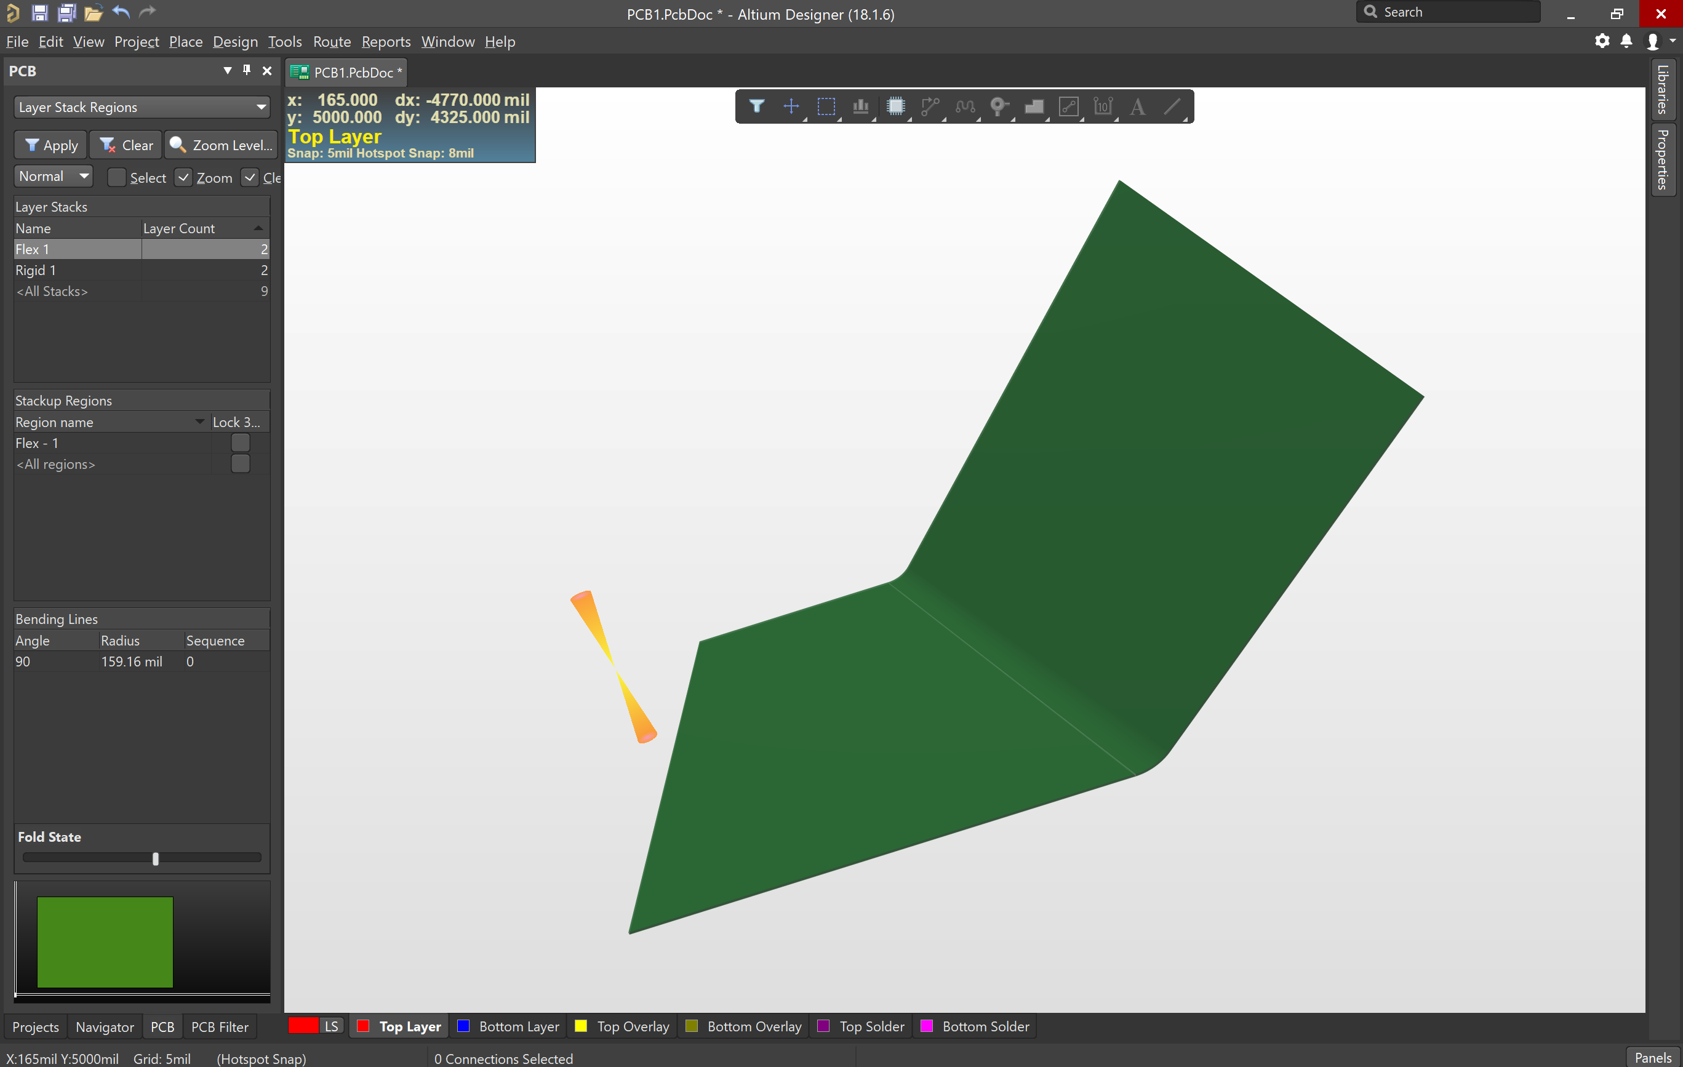Click the Apply button in PCB panel

tap(50, 143)
